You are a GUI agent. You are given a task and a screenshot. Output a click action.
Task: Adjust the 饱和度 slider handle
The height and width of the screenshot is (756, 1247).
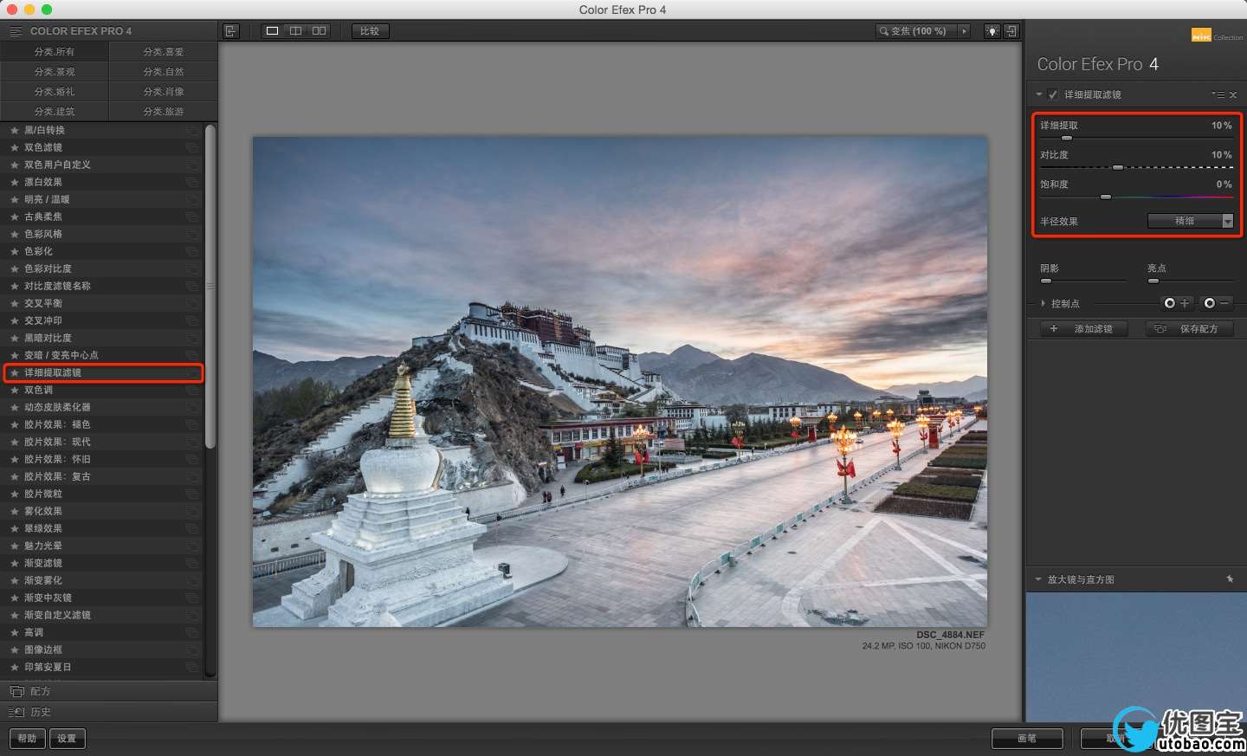(1106, 197)
